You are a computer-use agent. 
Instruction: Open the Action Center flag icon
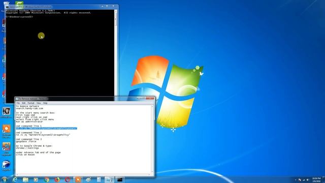pos(300,180)
